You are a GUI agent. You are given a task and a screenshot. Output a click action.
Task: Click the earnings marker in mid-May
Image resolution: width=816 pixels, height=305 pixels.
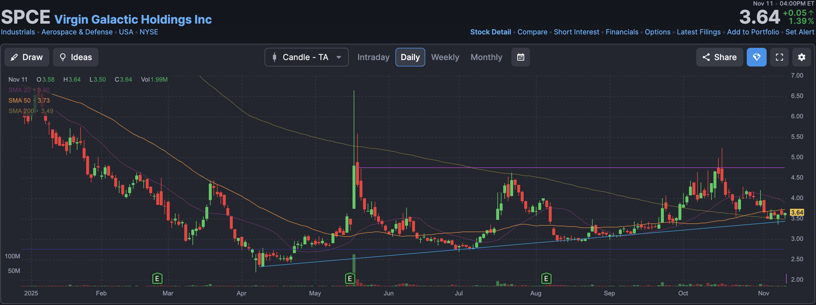coord(350,279)
